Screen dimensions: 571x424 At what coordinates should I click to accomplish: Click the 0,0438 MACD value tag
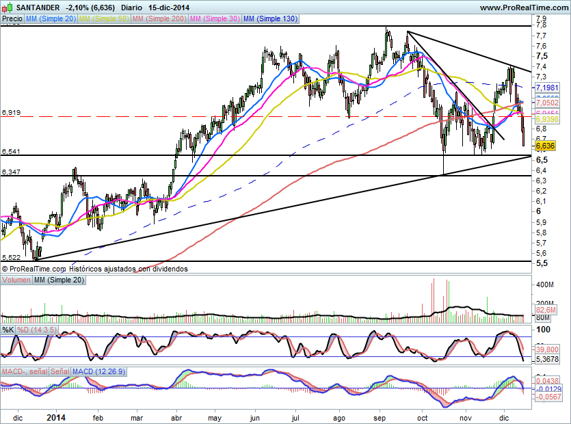[x=547, y=381]
